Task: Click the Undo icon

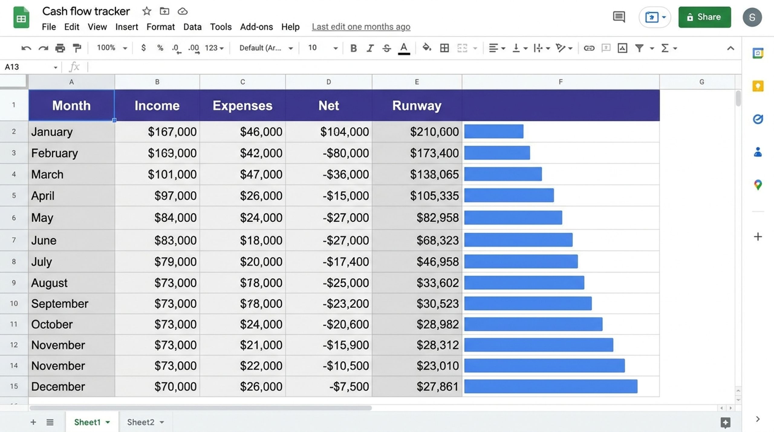Action: pyautogui.click(x=26, y=48)
